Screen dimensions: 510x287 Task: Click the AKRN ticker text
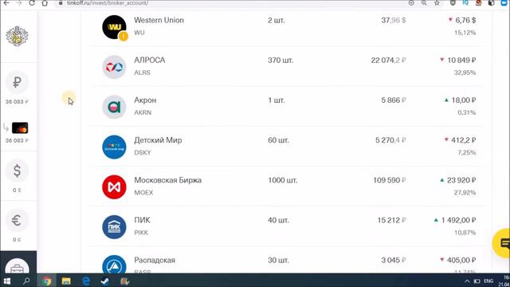tap(143, 112)
